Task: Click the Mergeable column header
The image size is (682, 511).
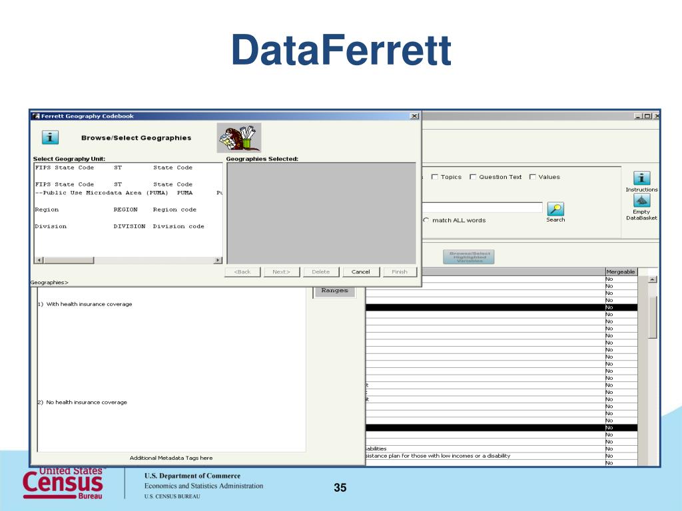Action: (621, 271)
